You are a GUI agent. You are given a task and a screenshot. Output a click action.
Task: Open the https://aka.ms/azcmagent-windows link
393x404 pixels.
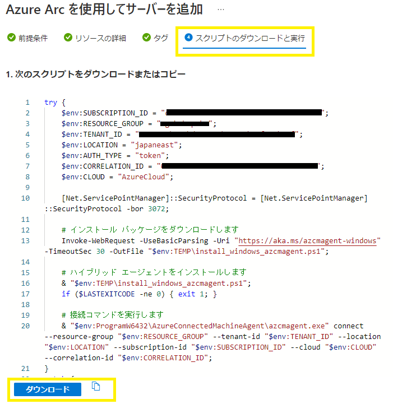307,240
